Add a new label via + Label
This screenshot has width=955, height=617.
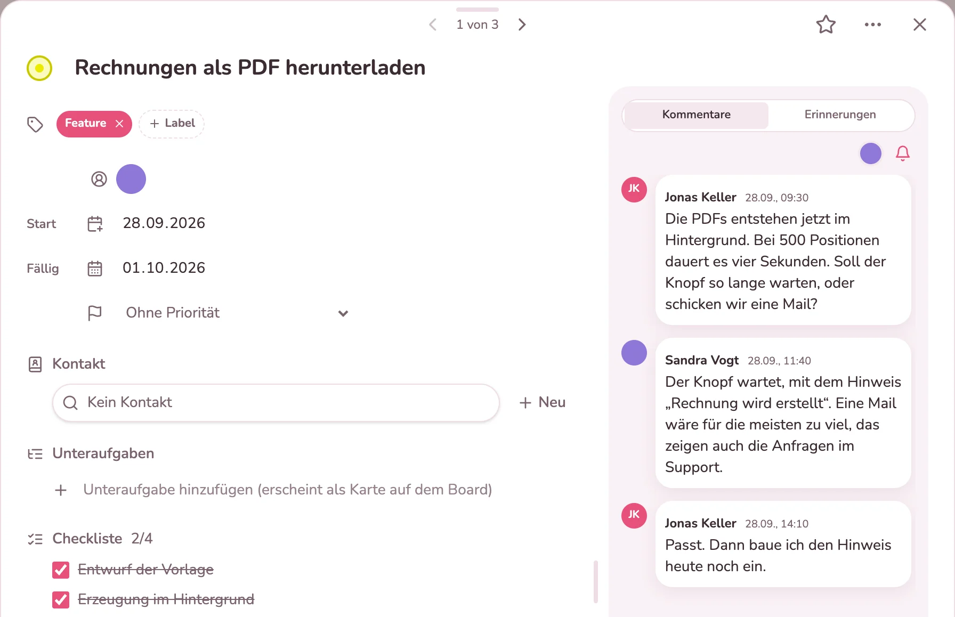(172, 124)
